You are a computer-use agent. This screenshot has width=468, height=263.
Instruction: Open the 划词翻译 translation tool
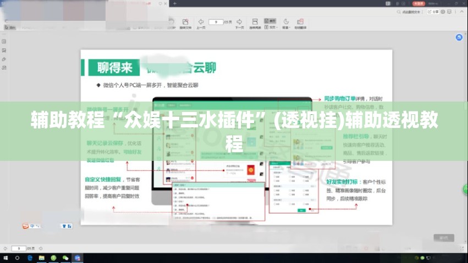pos(300,24)
